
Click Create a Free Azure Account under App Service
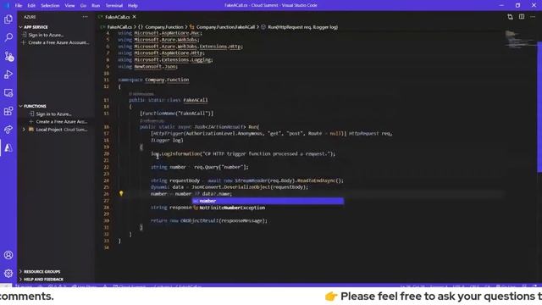click(x=58, y=42)
